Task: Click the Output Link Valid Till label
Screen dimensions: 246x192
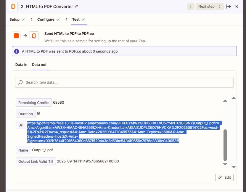Action: 36,161
